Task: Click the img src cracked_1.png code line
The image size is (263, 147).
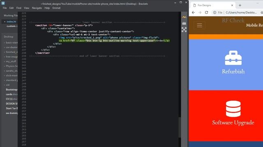Action: [109, 38]
